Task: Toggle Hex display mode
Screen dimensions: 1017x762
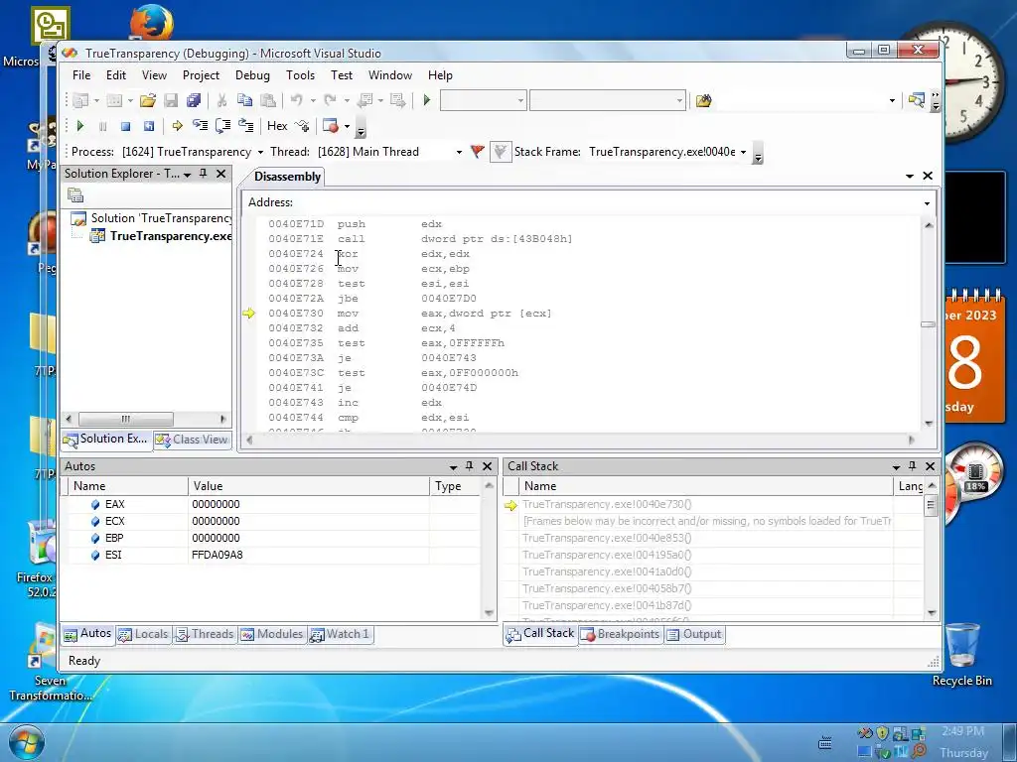Action: 277,126
